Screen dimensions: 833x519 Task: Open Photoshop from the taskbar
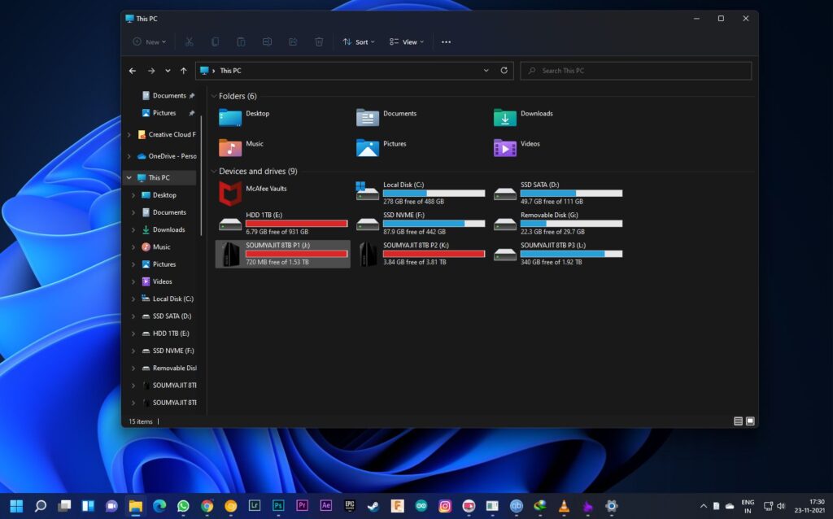click(x=278, y=506)
